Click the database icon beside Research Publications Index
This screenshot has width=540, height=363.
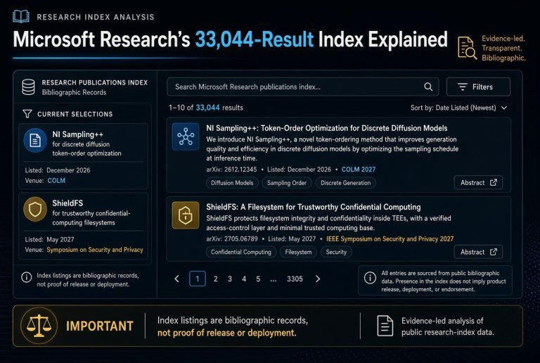click(x=28, y=87)
